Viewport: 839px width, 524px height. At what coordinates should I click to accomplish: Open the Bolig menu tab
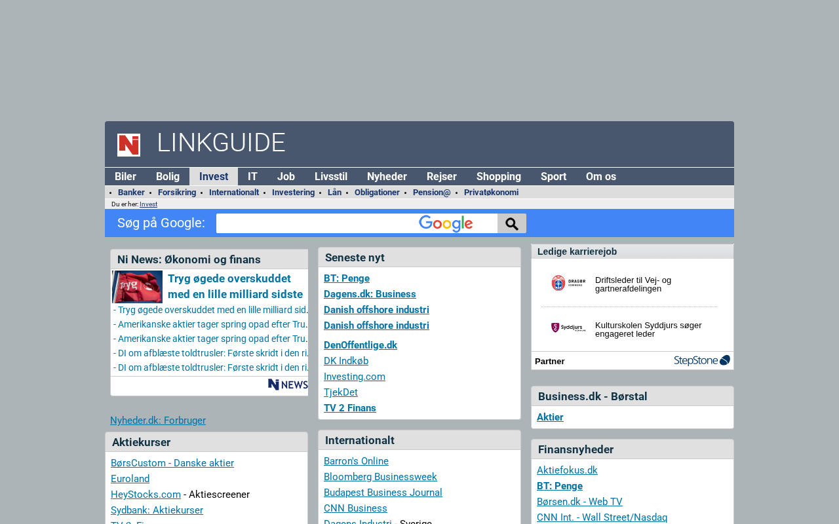pyautogui.click(x=168, y=177)
